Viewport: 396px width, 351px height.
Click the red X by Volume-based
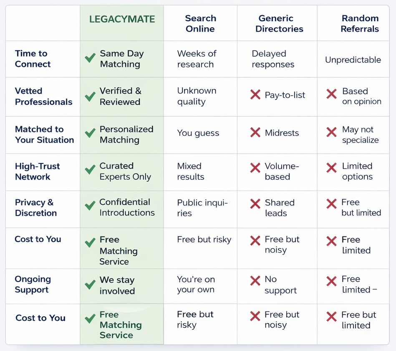(x=255, y=168)
